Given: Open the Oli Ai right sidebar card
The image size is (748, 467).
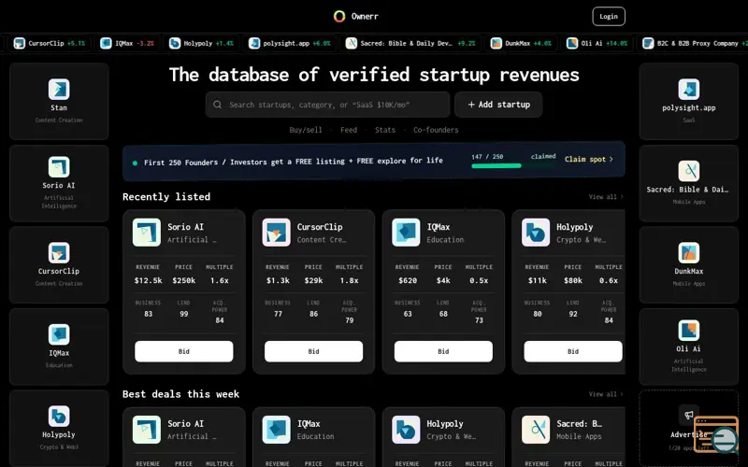Looking at the screenshot, I should [x=689, y=347].
